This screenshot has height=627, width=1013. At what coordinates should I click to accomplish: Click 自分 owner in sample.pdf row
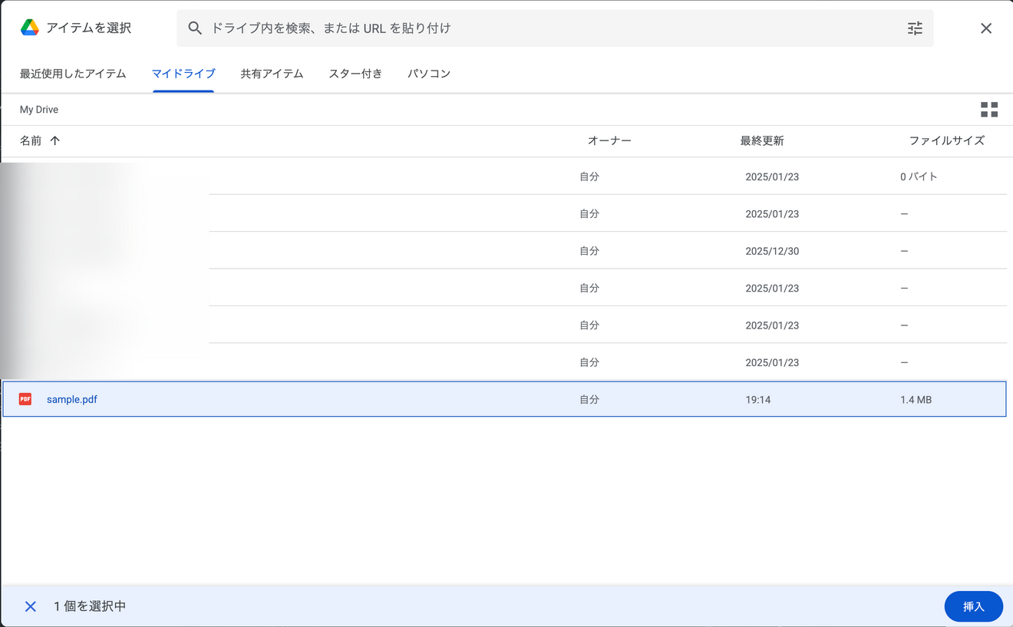pos(589,399)
